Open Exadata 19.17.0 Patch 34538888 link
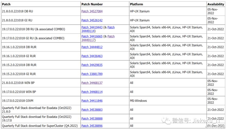 pos(92,119)
